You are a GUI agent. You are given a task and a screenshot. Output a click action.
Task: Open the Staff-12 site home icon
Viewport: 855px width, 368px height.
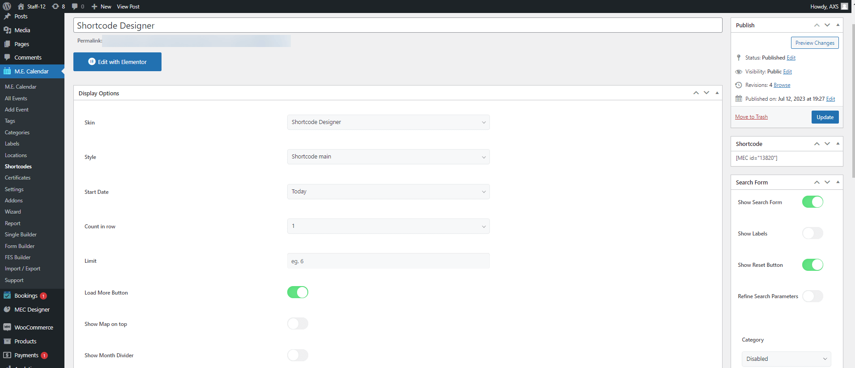[21, 6]
